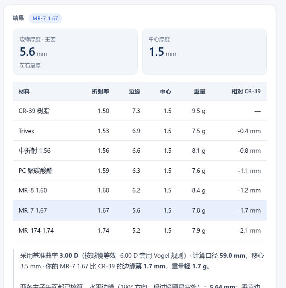Click the 重量 column header
286x288 pixels.
200,92
